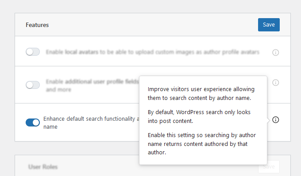Disable the enhance default search toggle
This screenshot has height=176, width=301.
pos(33,122)
